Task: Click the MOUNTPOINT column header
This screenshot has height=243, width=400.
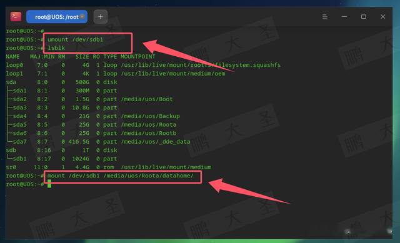Action: click(137, 57)
